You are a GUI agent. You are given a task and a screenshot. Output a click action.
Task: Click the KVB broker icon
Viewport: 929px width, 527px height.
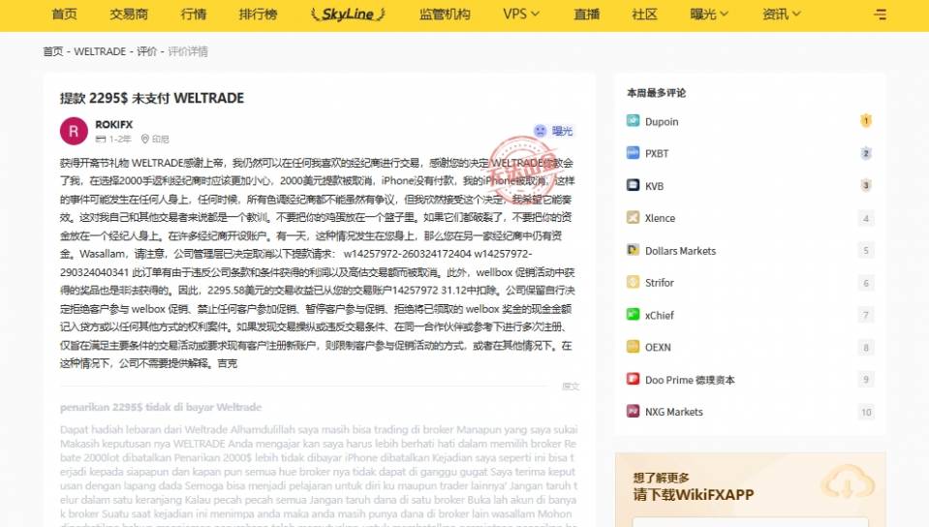(x=633, y=185)
